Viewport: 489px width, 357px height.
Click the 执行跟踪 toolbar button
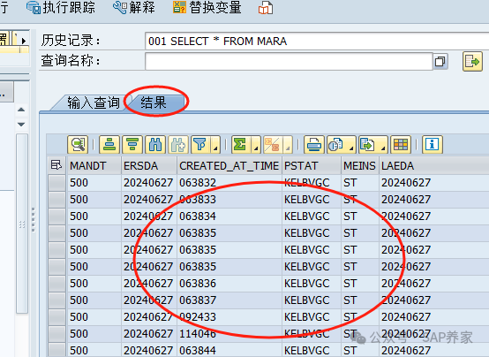pyautogui.click(x=61, y=7)
